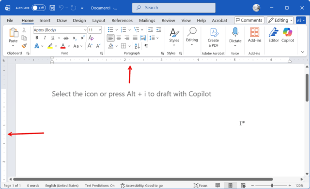Open the Review tab
Screen dimensions: 310x189
168,20
